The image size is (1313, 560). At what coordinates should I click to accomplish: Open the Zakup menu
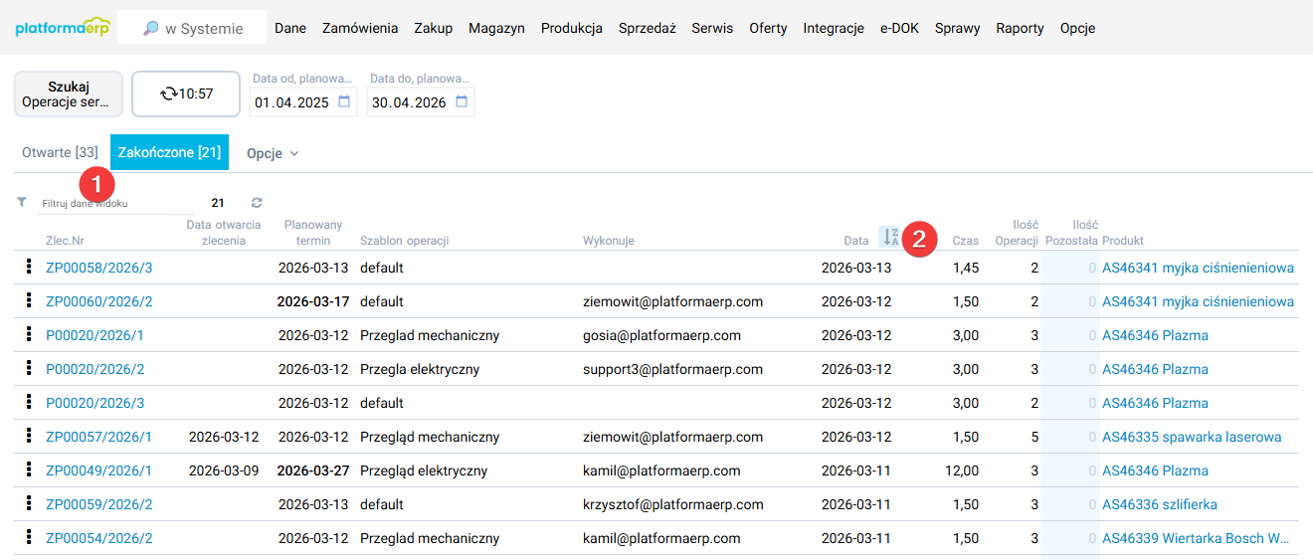click(434, 28)
